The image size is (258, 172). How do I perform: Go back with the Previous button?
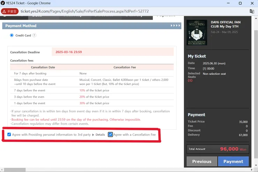click(202, 161)
